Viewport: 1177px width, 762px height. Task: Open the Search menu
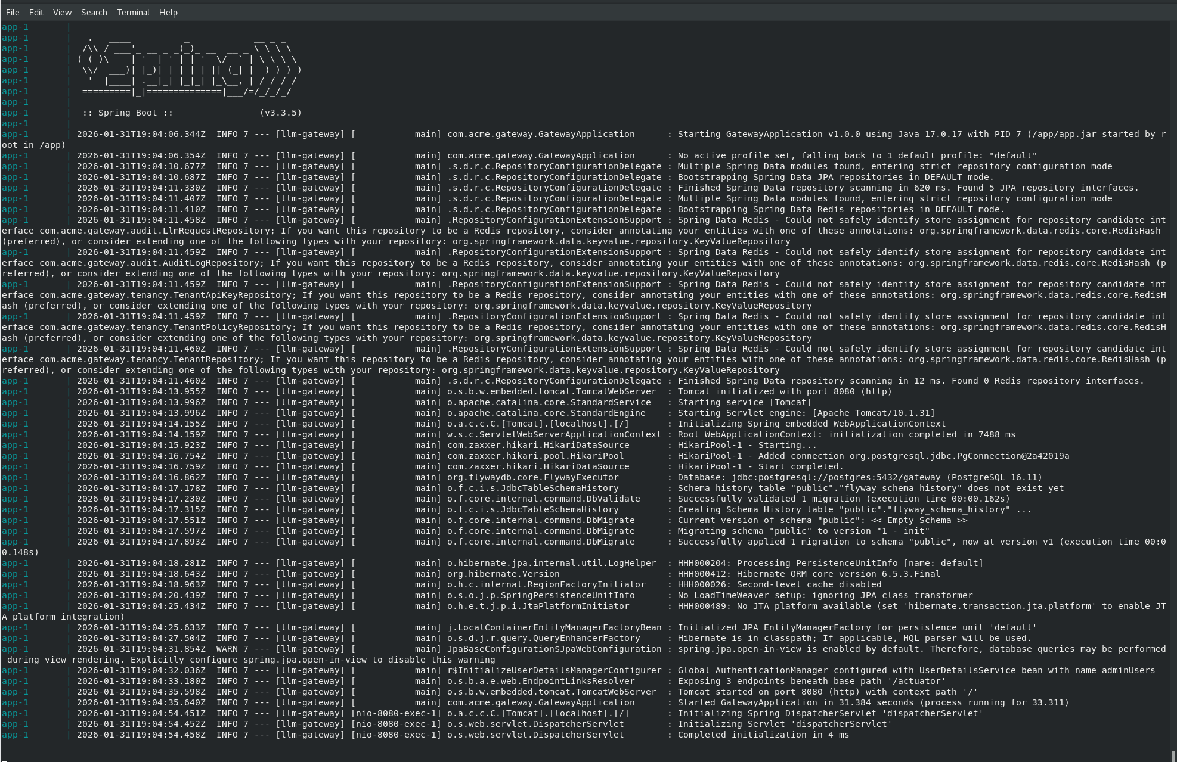[x=93, y=12]
